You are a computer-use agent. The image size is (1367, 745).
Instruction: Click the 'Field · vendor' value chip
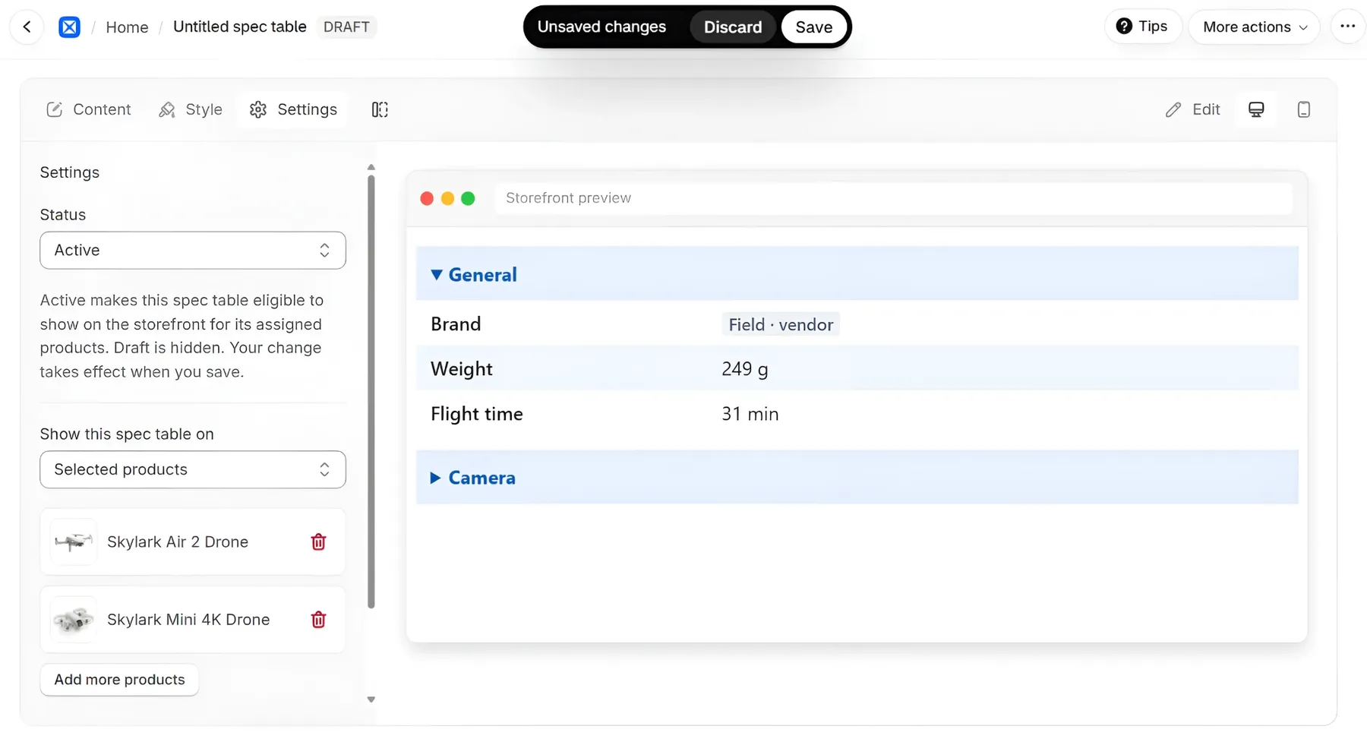[x=781, y=324]
